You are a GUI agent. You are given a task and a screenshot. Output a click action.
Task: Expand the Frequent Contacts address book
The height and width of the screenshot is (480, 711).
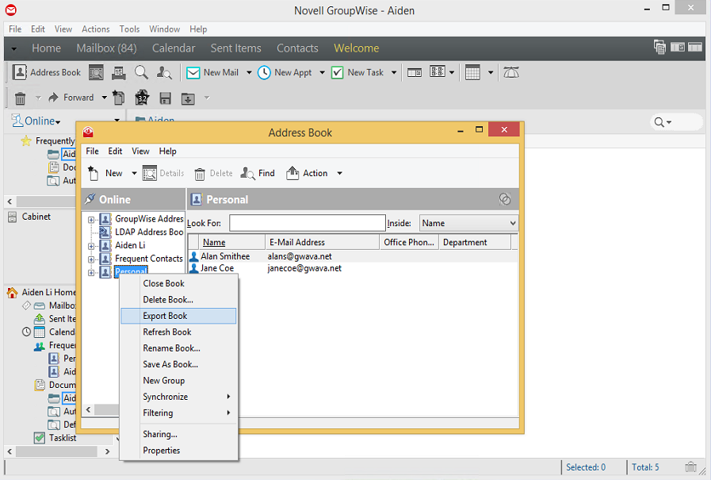(x=91, y=259)
